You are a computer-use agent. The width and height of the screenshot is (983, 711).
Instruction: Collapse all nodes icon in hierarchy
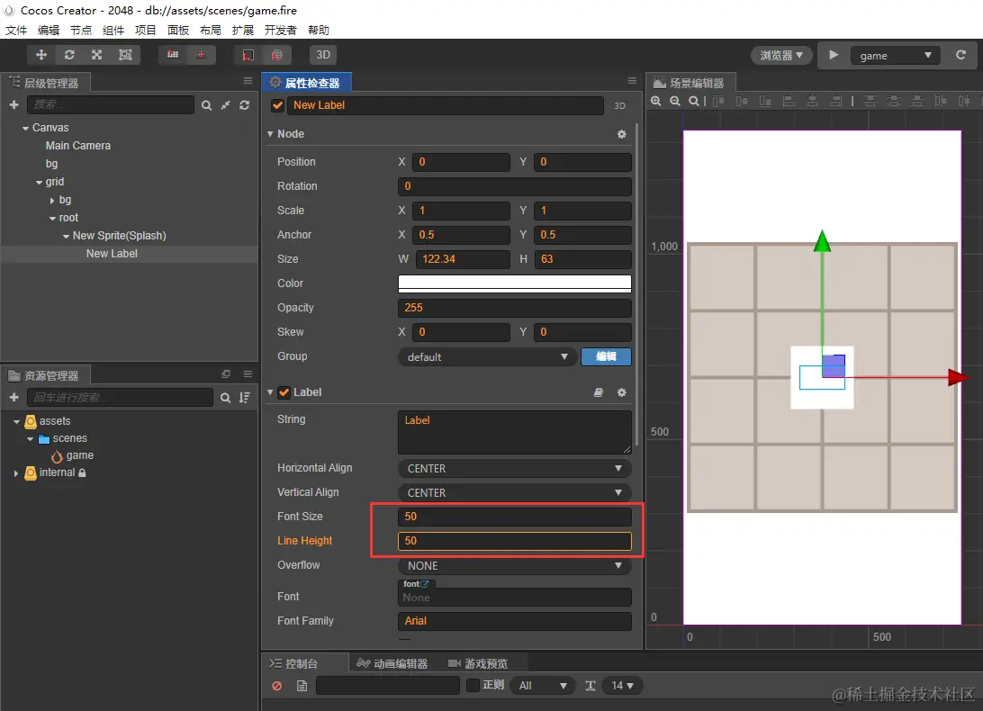click(226, 105)
